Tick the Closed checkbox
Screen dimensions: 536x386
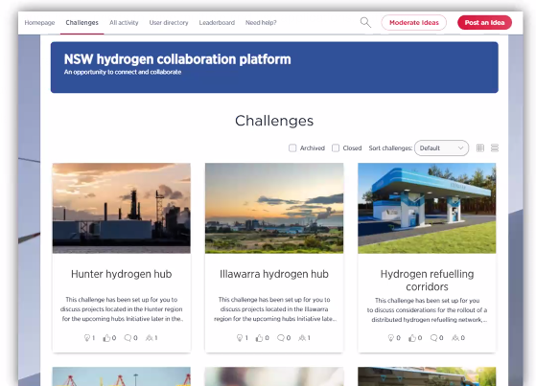pyautogui.click(x=336, y=148)
